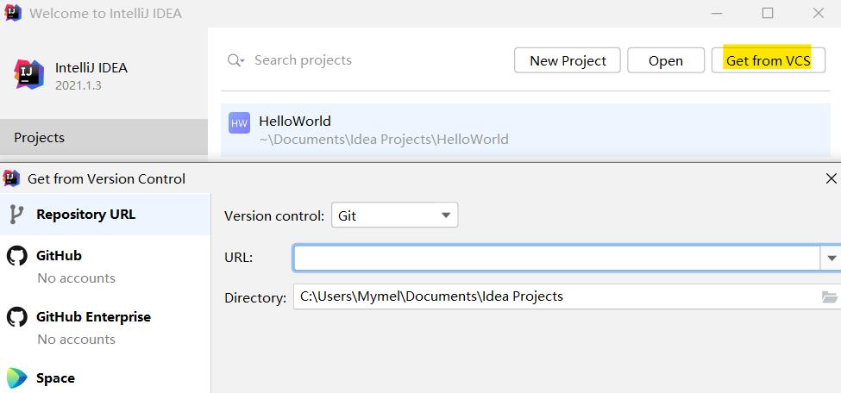Click No accounts under GitHub Enterprise

point(76,340)
